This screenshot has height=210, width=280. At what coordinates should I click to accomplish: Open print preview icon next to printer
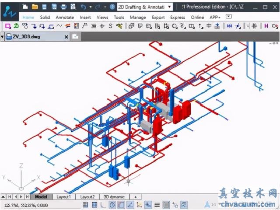[73, 7]
